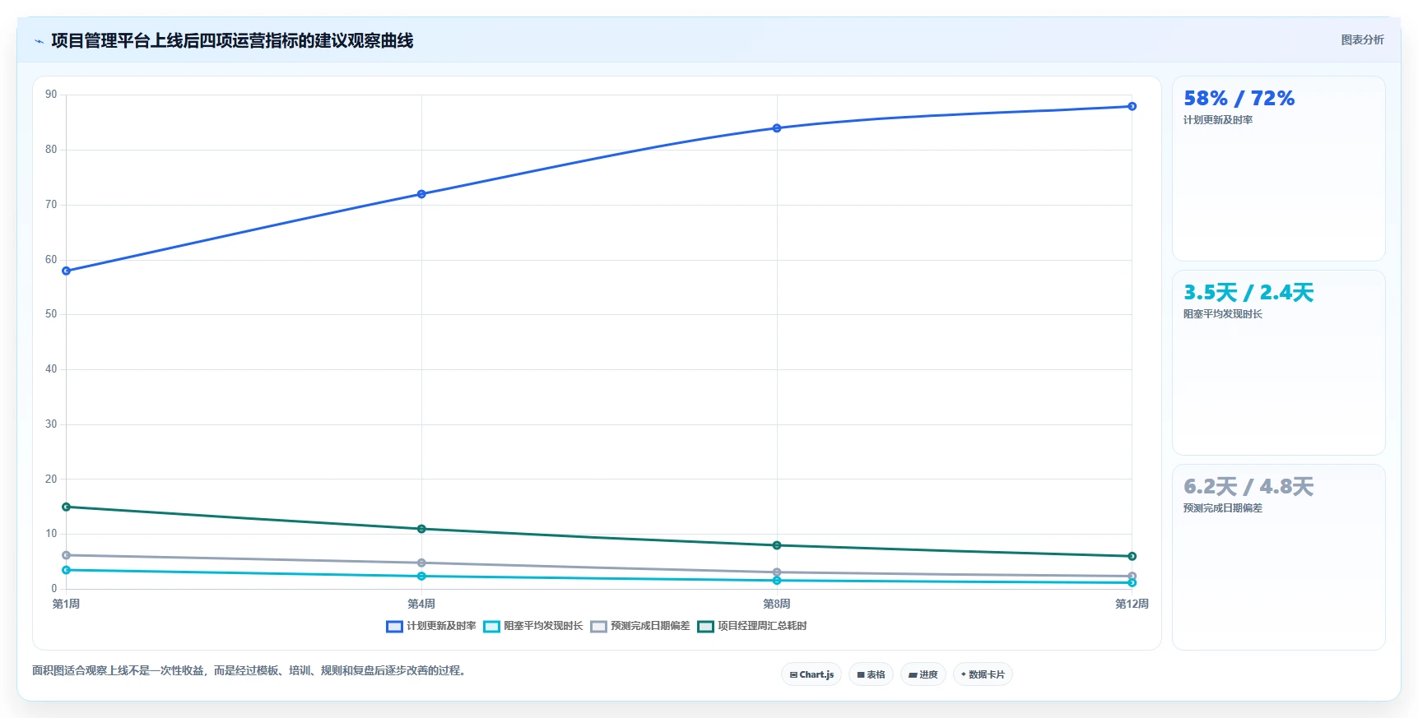Click the 图表分析 label in the header
This screenshot has width=1418, height=718.
1362,39
